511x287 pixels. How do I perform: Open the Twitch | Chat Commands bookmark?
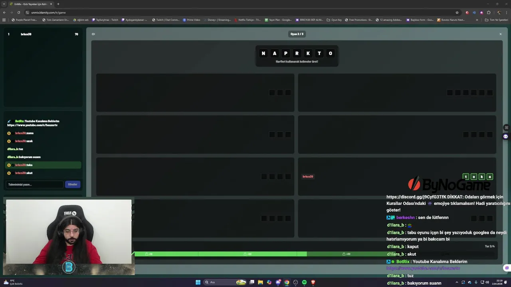[x=166, y=20]
